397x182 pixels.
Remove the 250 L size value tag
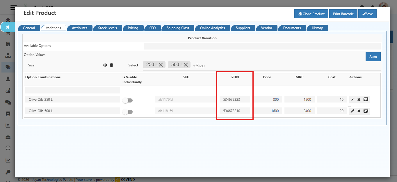point(161,65)
